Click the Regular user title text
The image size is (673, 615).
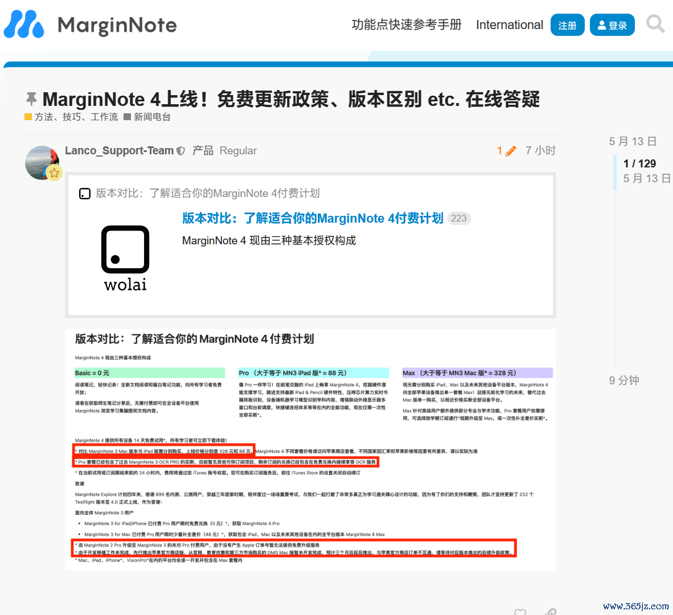(238, 151)
